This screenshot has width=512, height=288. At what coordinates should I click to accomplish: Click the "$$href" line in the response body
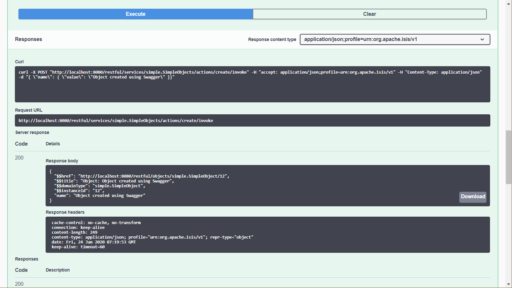point(142,176)
